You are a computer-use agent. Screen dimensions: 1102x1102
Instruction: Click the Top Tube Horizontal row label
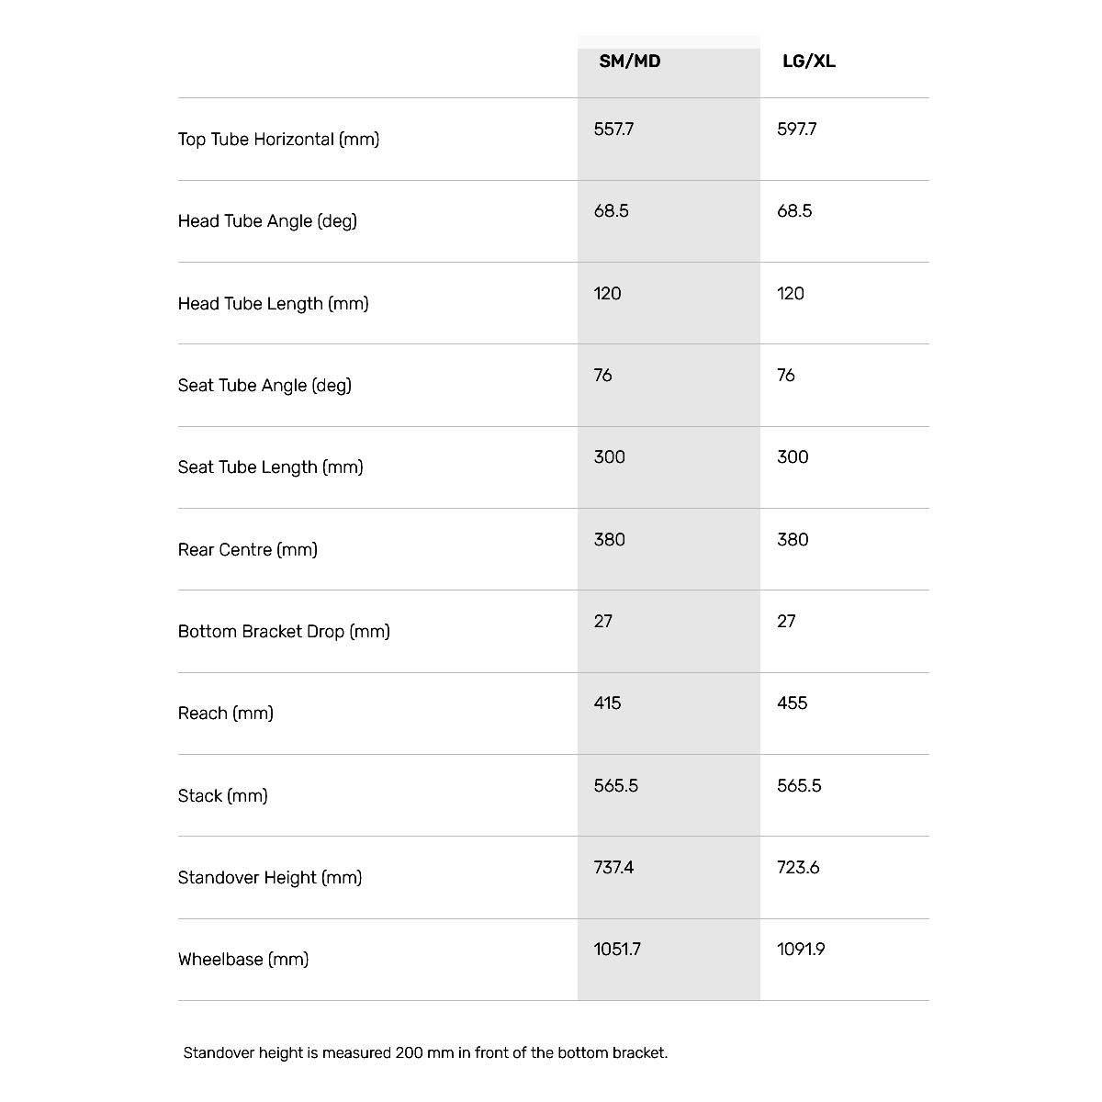tap(278, 140)
